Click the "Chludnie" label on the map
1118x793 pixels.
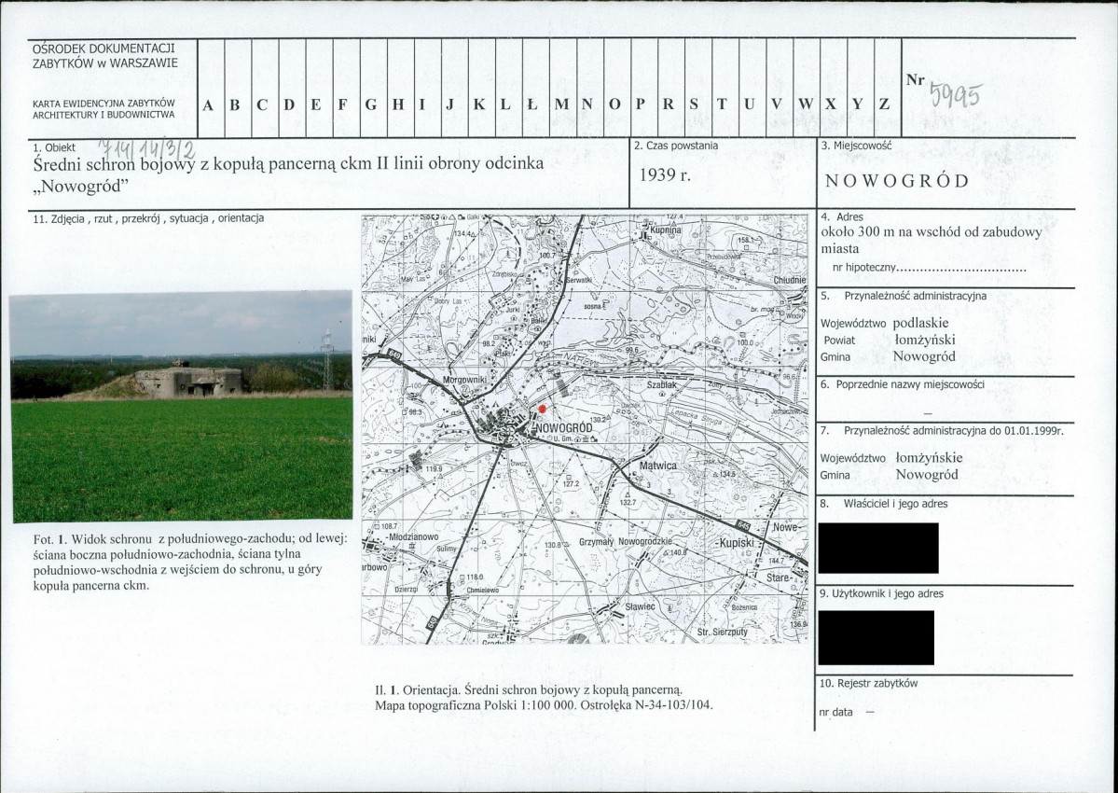coord(789,280)
